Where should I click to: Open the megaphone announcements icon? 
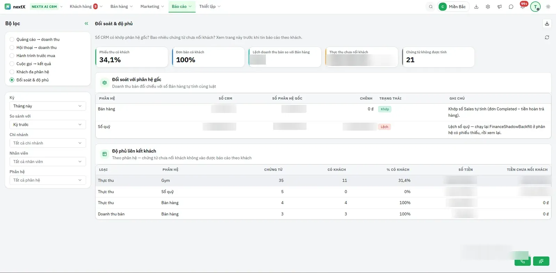click(x=499, y=7)
